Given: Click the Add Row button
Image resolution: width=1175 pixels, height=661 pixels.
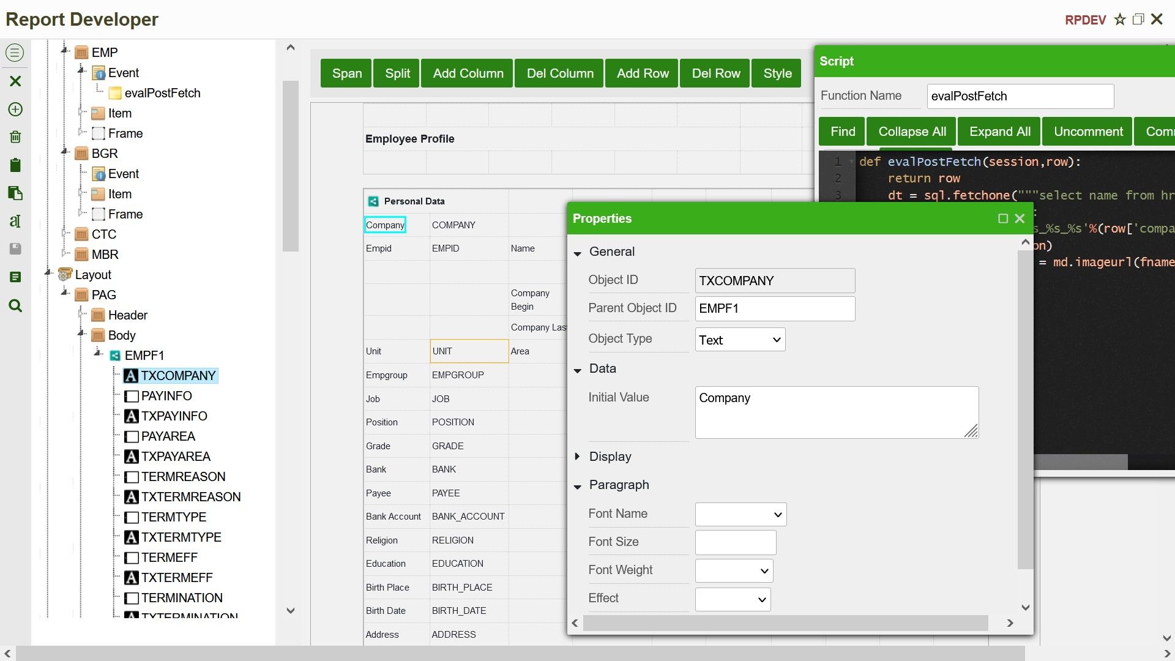Looking at the screenshot, I should (643, 73).
